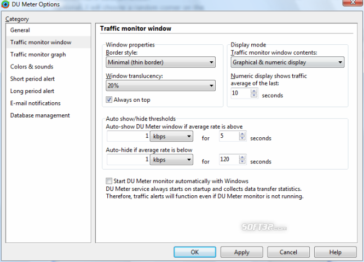
Task: Confirm settings with the OK button
Action: point(195,252)
